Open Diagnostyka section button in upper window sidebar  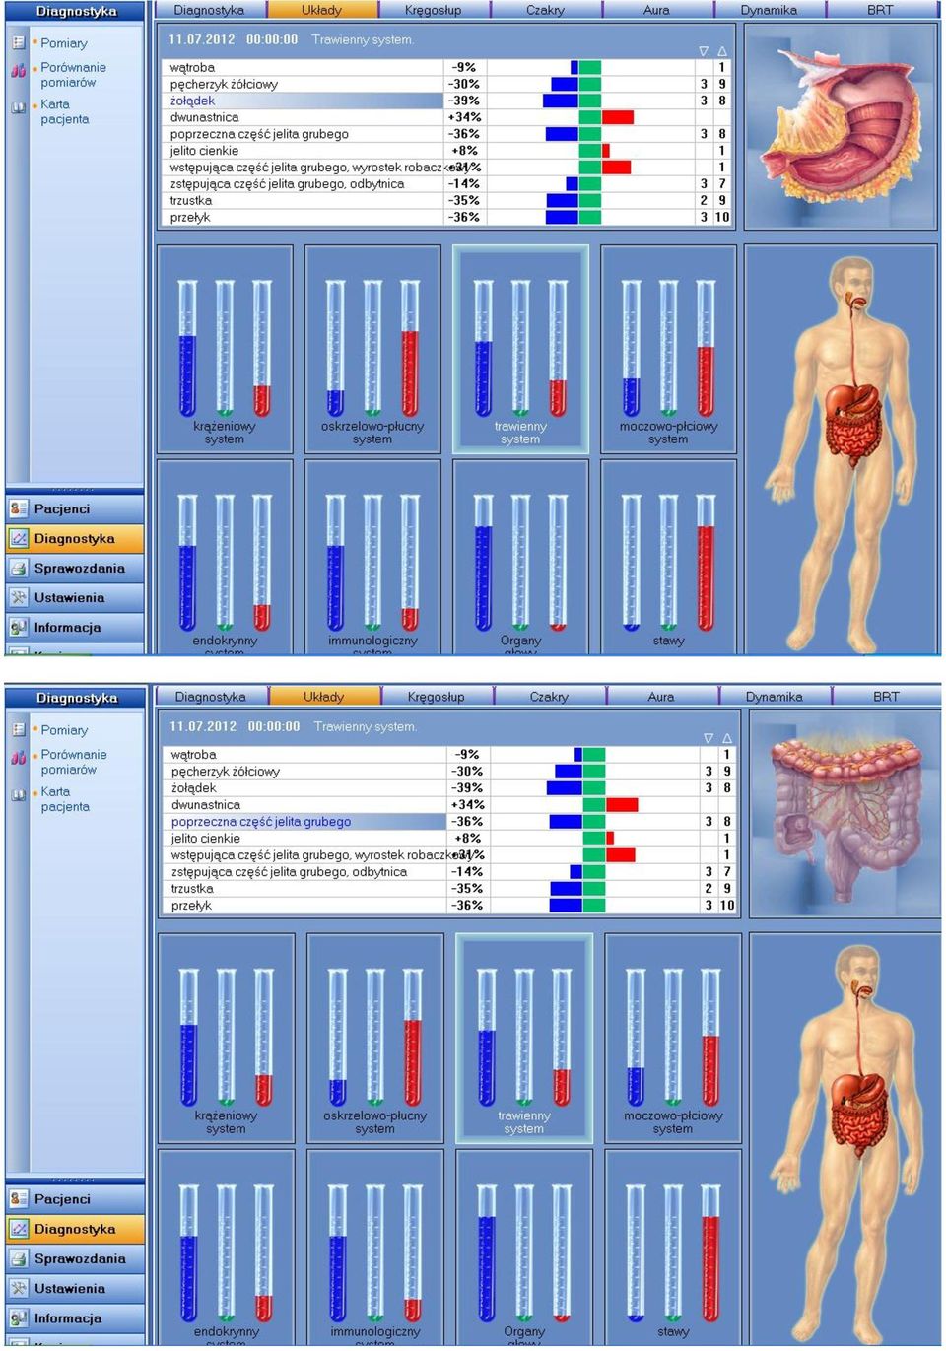point(75,539)
